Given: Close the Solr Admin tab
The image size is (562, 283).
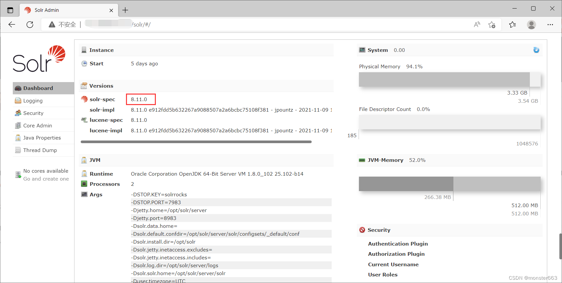Looking at the screenshot, I should (x=111, y=11).
